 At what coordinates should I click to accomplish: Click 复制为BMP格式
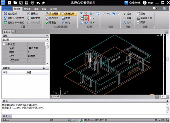[14, 22]
